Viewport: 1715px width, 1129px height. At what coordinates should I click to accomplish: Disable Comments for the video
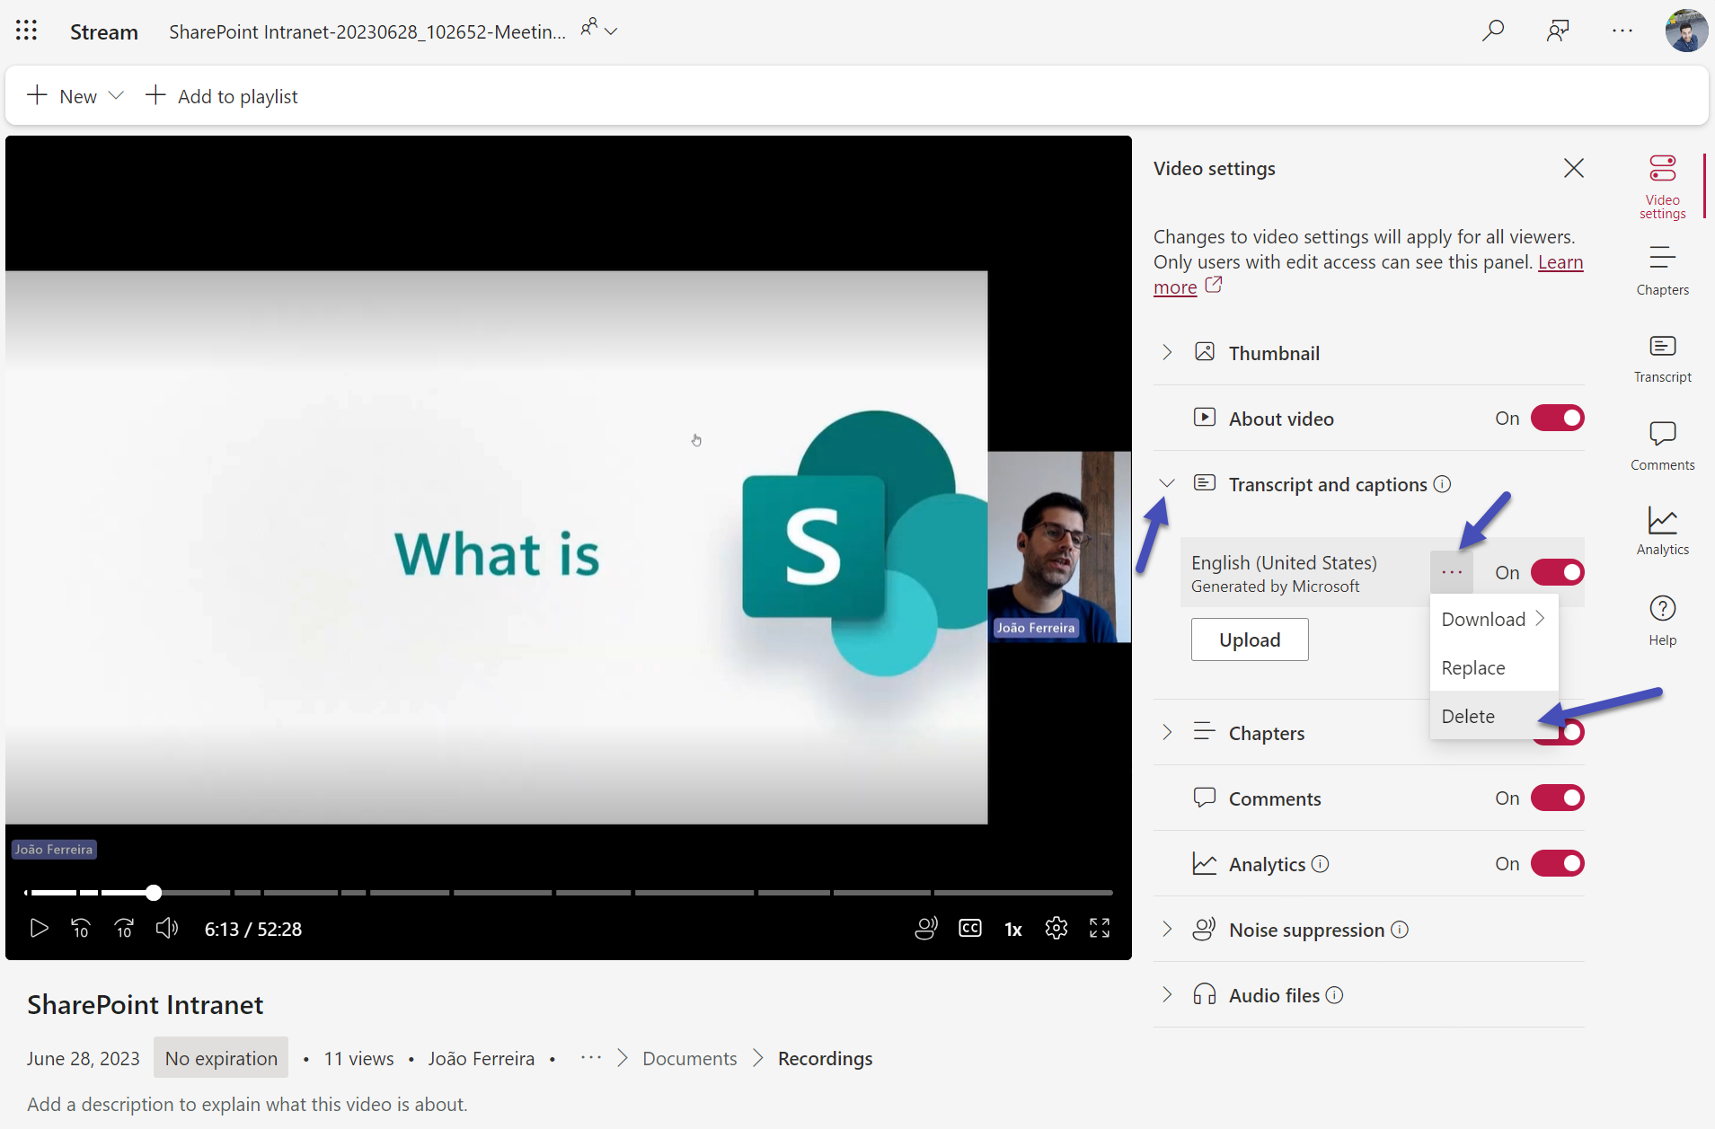tap(1556, 798)
